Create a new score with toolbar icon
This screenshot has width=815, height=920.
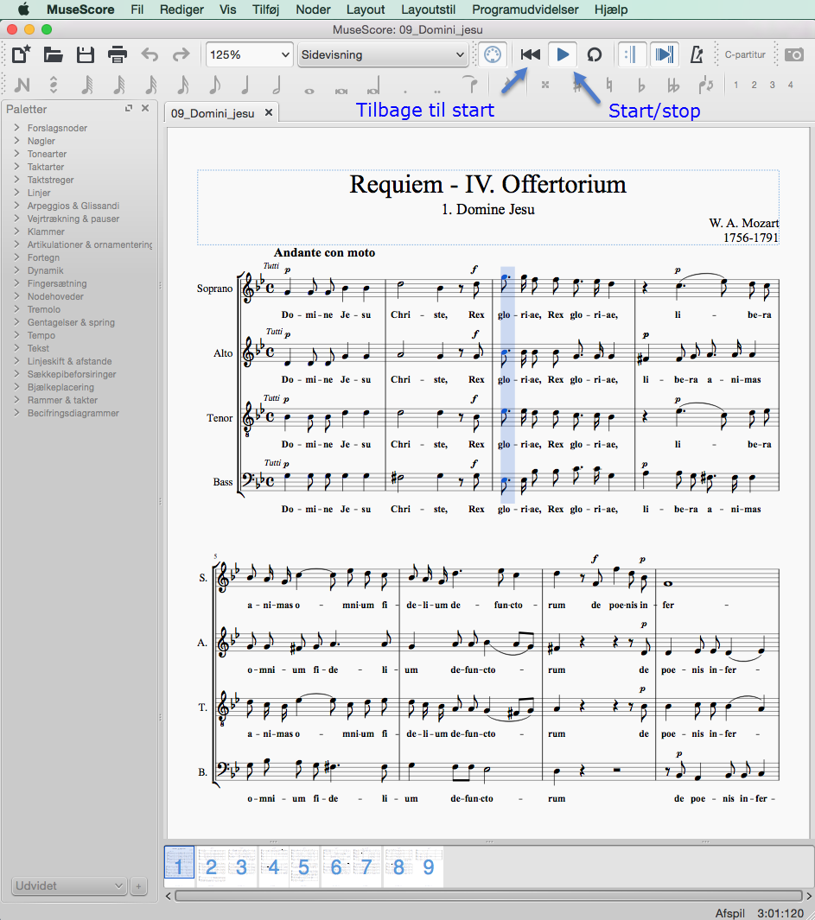(x=21, y=54)
